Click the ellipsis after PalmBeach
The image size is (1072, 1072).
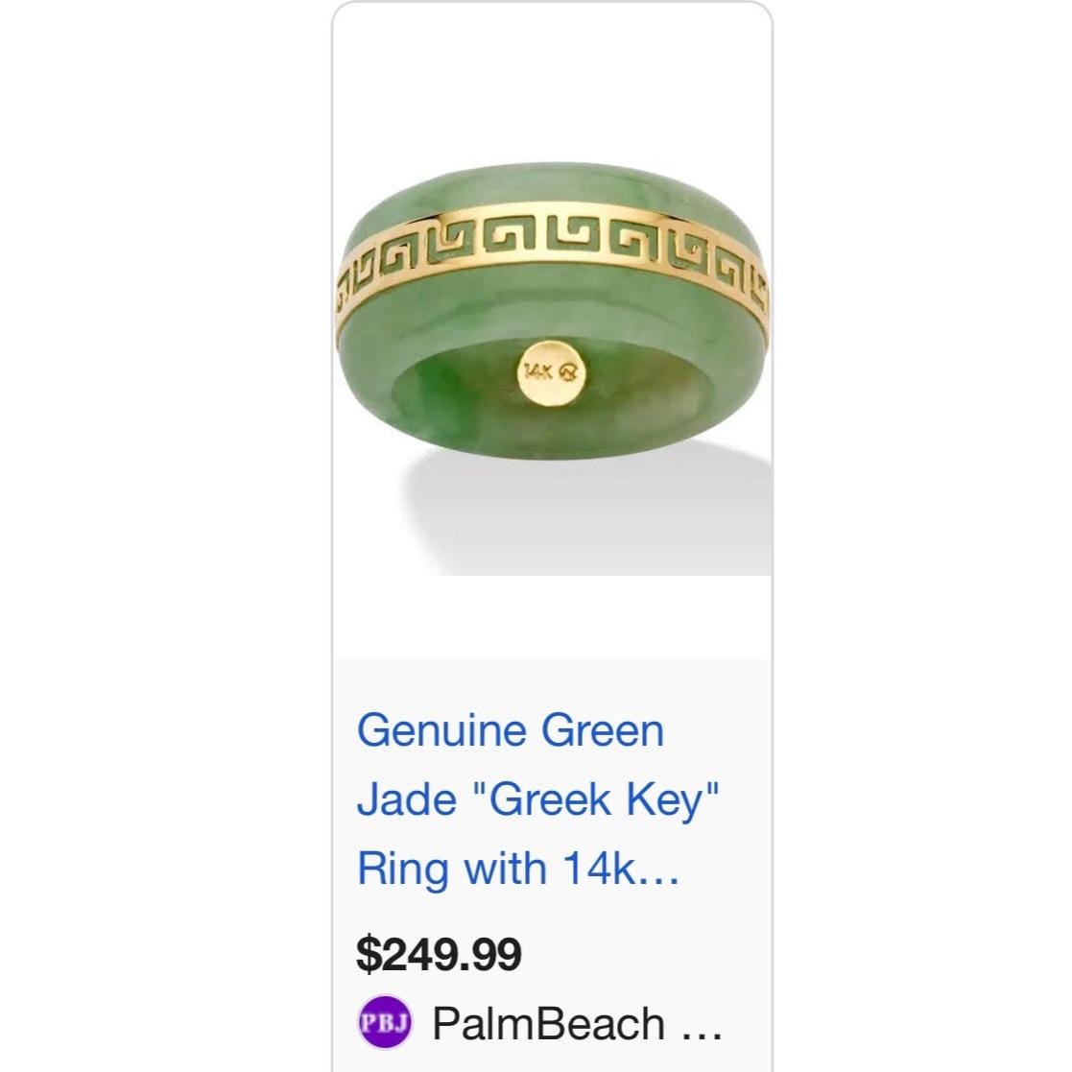[x=702, y=1025]
